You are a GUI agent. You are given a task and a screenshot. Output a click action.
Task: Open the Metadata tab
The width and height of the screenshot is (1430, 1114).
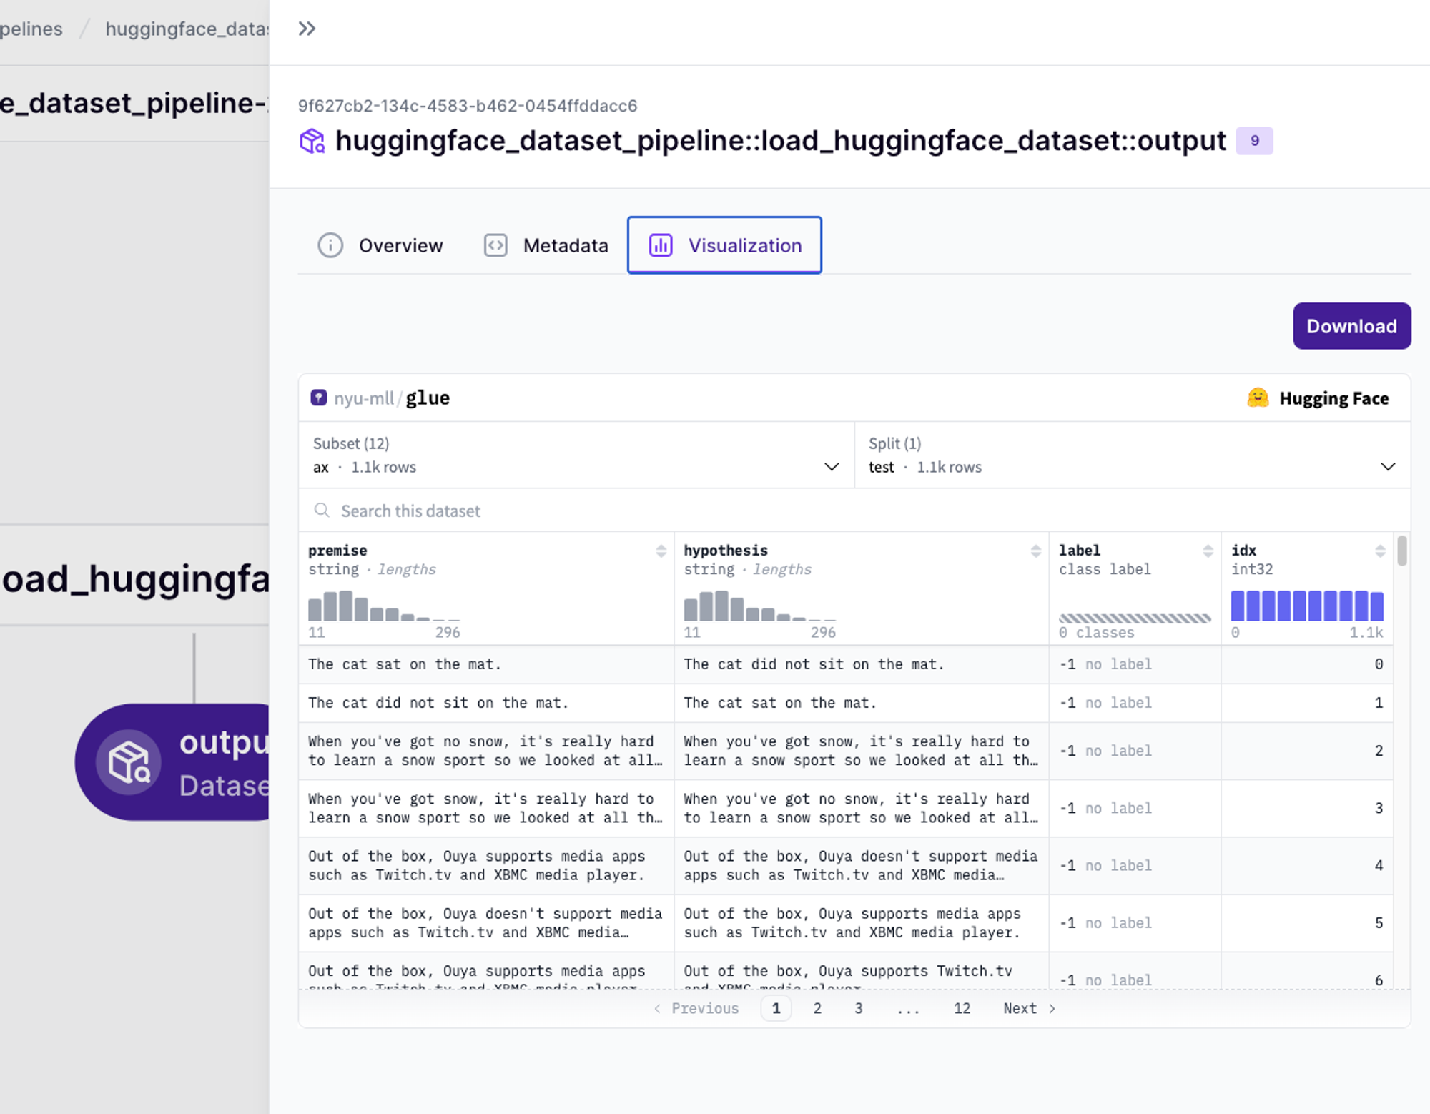coord(546,245)
